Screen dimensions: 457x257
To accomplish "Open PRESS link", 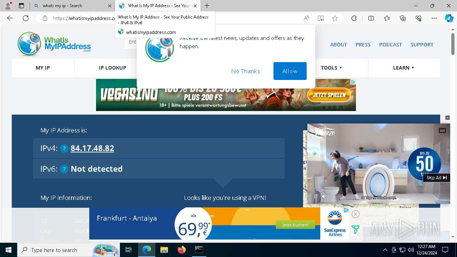I will click(363, 45).
